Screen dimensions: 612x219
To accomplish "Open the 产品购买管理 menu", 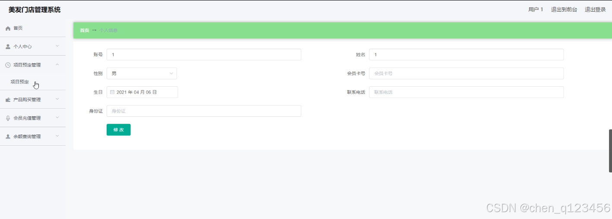I will (x=33, y=100).
